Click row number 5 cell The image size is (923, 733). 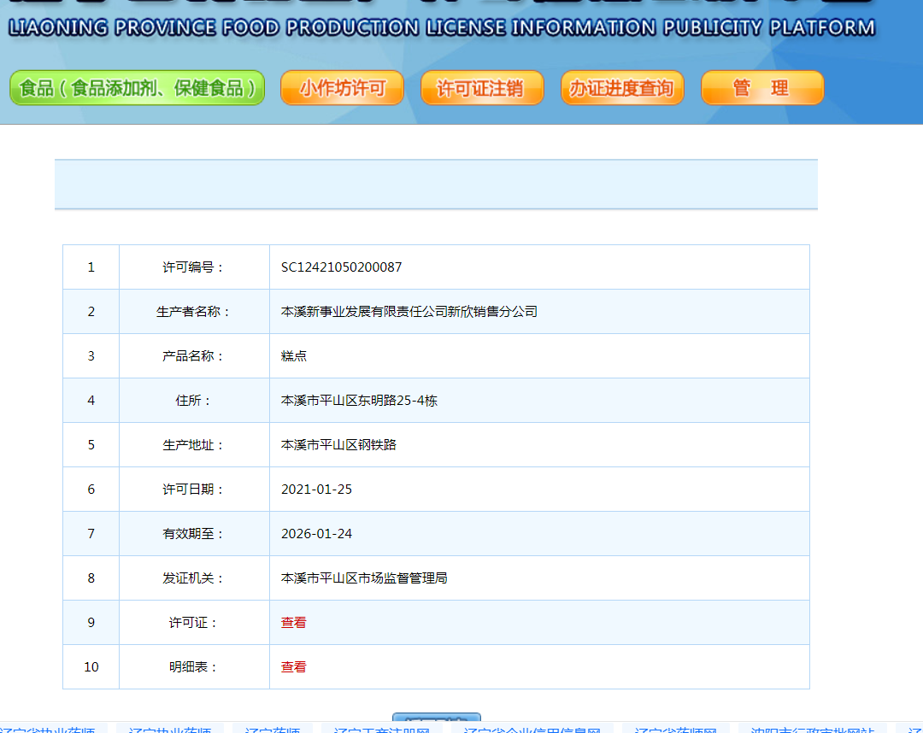91,445
